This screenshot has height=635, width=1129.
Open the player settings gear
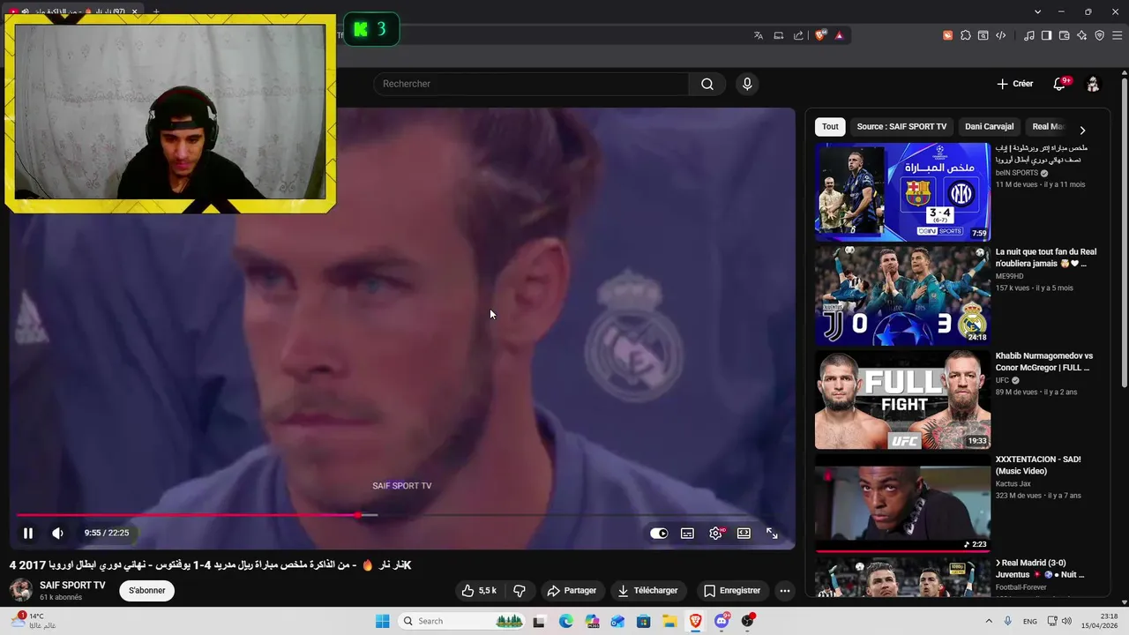pos(715,533)
